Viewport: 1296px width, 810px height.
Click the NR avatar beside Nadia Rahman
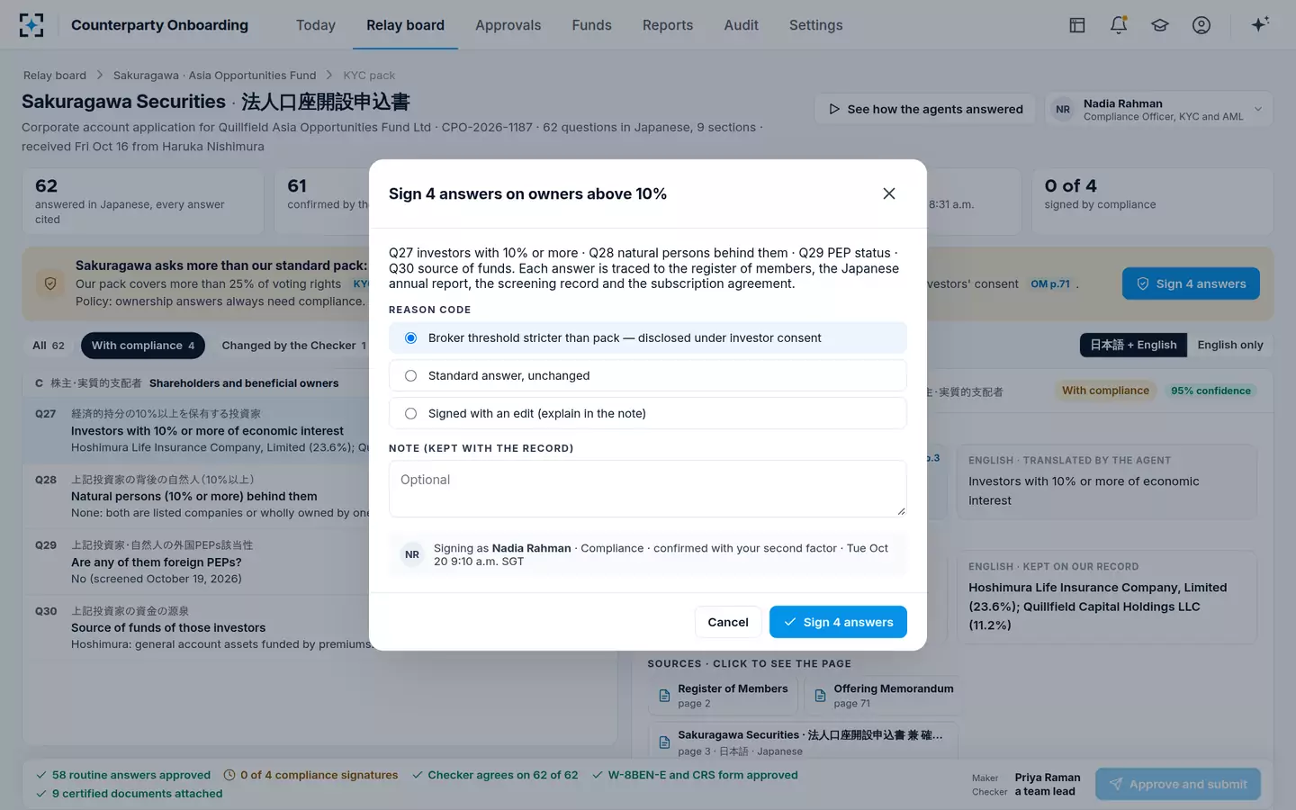(x=1063, y=109)
